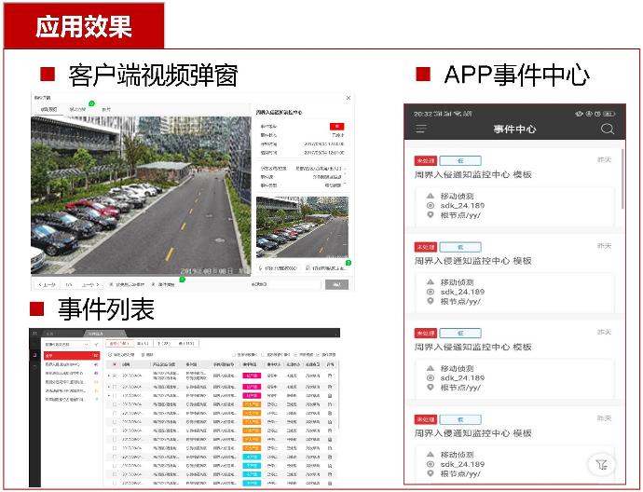
Task: Close the client video popup window
Action: pyautogui.click(x=349, y=96)
